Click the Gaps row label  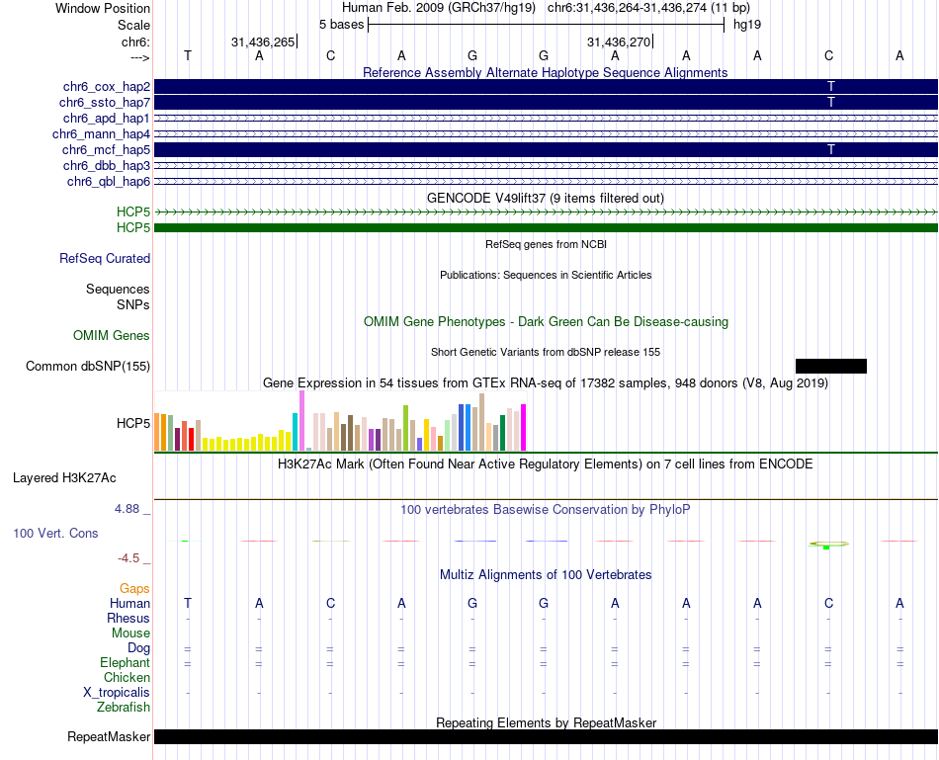[134, 589]
